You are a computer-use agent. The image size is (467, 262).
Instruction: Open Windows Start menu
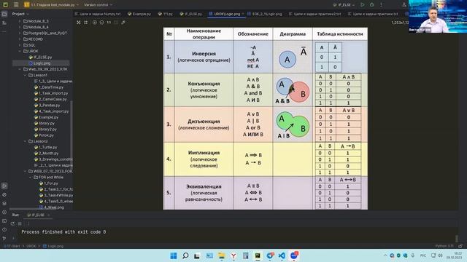tap(174, 255)
